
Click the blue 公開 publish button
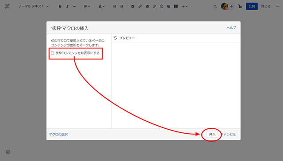pos(252,6)
